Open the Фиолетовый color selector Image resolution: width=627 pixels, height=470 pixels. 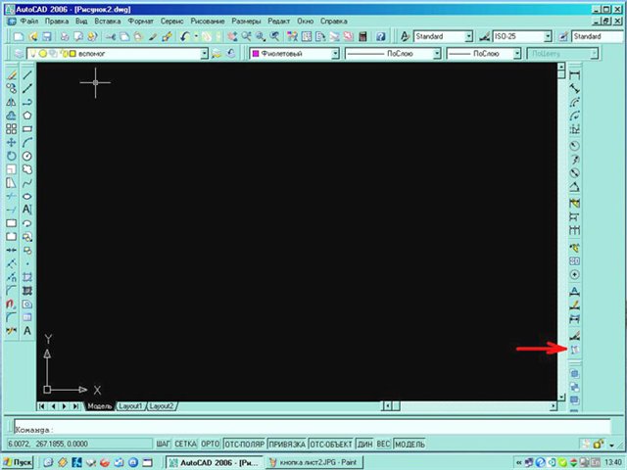click(294, 54)
